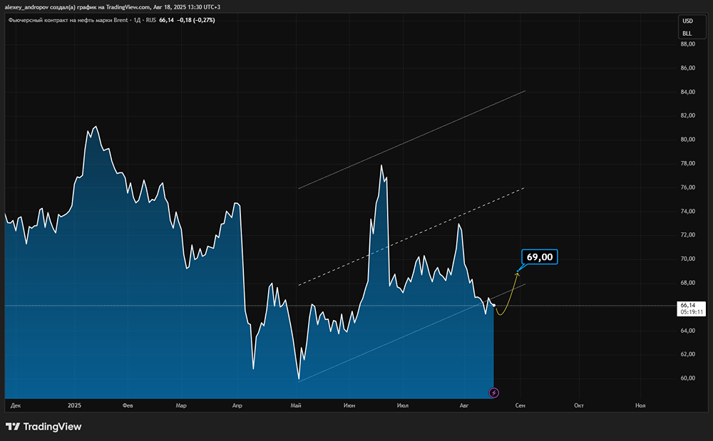Click the TradingView logo

(43, 426)
